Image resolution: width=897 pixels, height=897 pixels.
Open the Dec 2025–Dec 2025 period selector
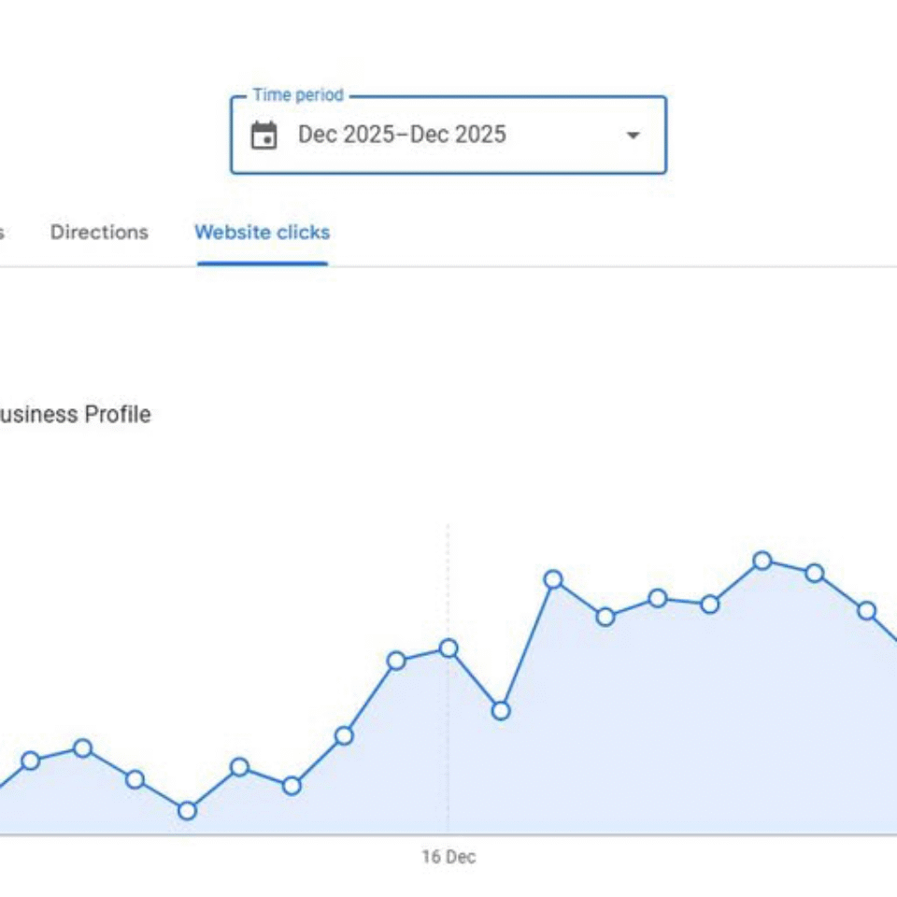click(448, 135)
